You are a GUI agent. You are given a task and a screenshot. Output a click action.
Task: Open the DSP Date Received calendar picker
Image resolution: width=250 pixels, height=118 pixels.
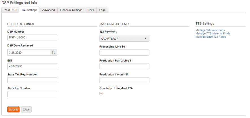[54, 52]
